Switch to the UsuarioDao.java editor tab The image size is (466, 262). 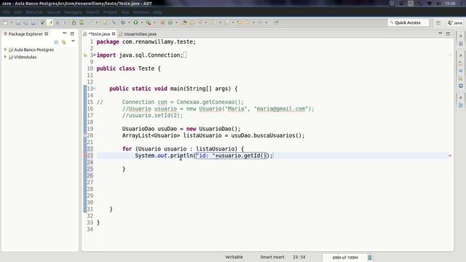coord(140,34)
